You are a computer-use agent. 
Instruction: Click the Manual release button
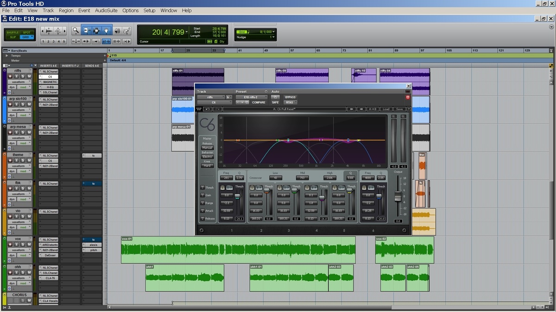[x=207, y=148]
